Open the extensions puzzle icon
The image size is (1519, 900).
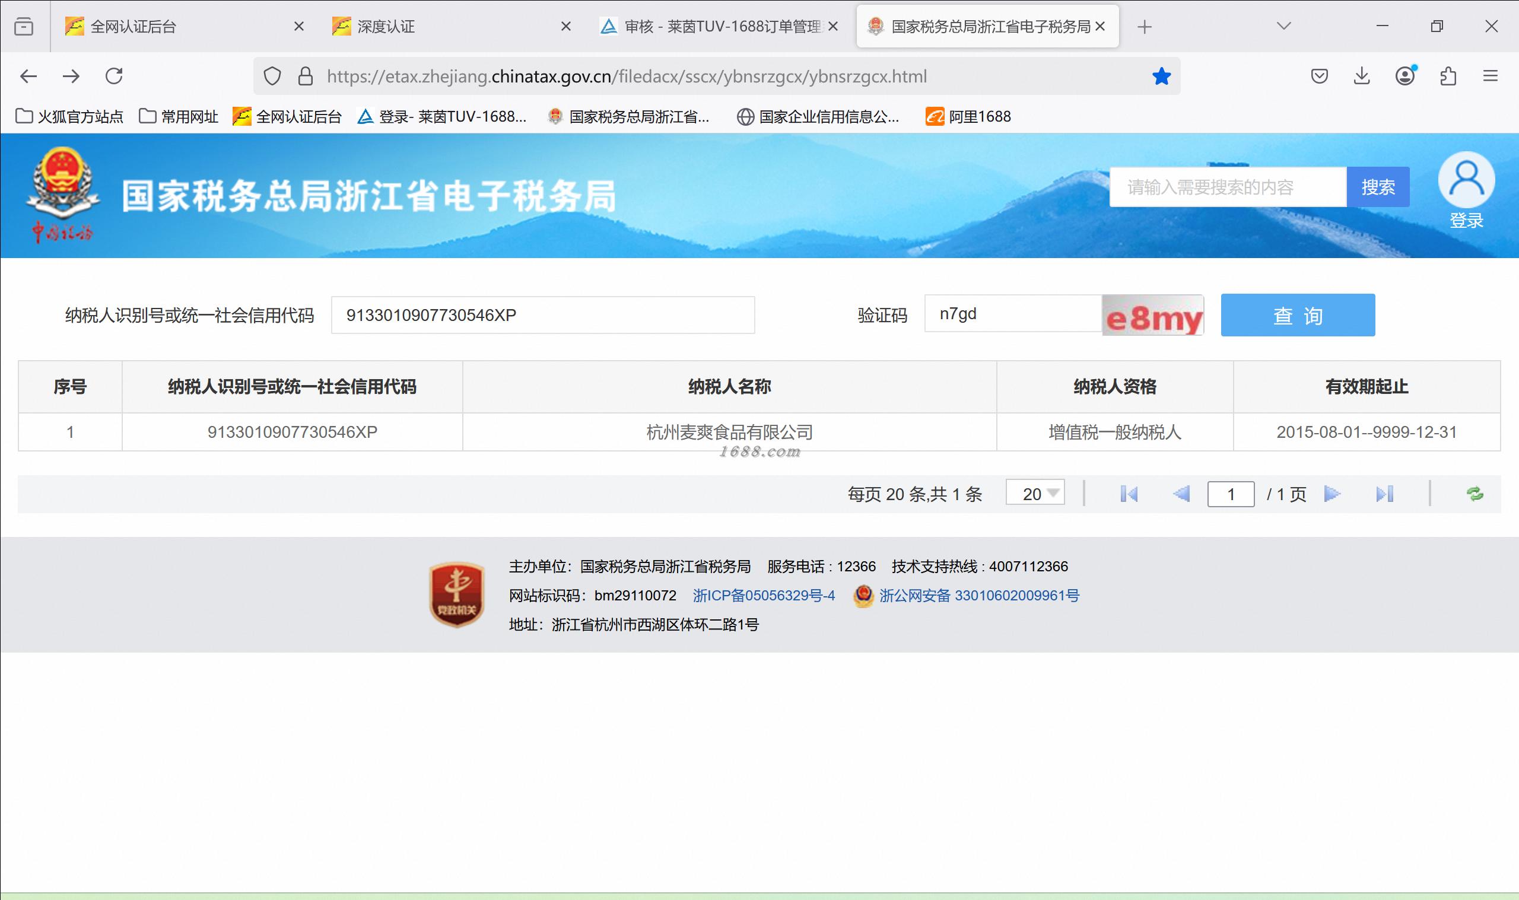[x=1448, y=77]
